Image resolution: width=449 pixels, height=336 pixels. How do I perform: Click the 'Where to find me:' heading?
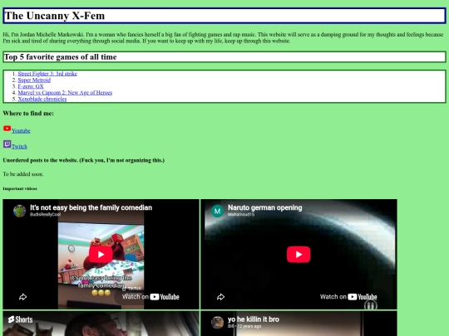pos(28,114)
